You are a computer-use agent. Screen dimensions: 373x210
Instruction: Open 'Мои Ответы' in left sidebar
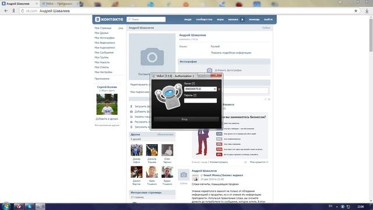click(101, 67)
